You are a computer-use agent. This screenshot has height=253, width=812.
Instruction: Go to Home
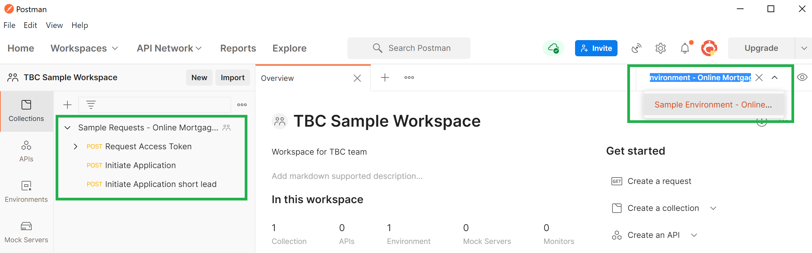(x=21, y=48)
